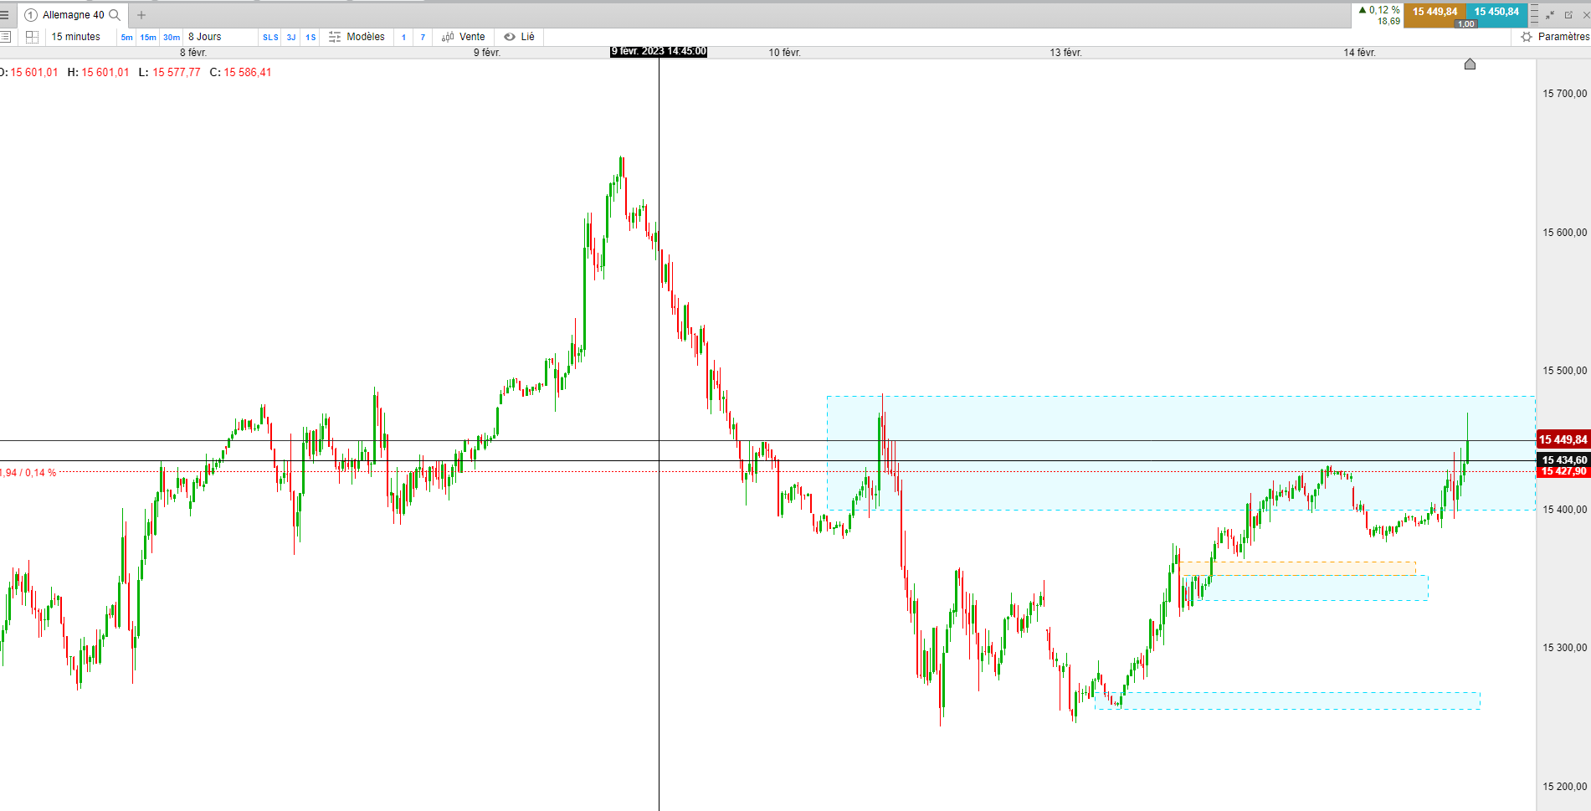This screenshot has width=1591, height=811.
Task: Toggle the Lié eye link option
Action: coord(519,37)
